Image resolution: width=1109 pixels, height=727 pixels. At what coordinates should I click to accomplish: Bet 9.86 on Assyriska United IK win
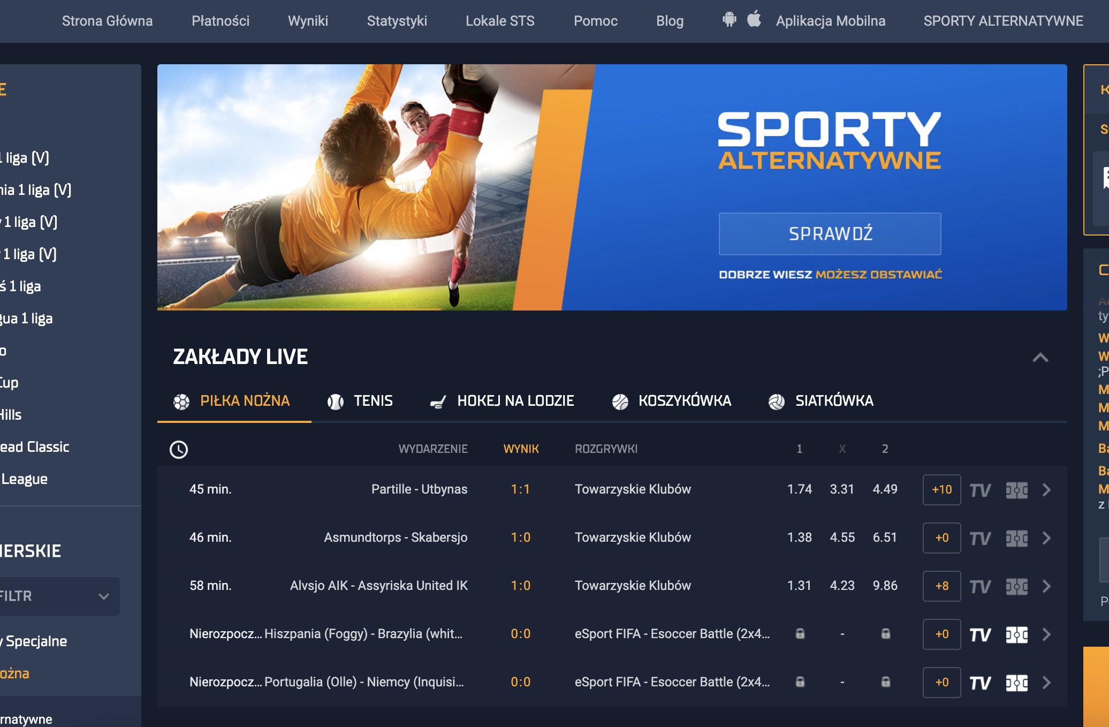coord(885,586)
